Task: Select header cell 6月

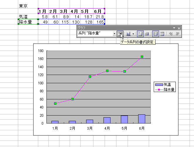Action: click(x=99, y=11)
